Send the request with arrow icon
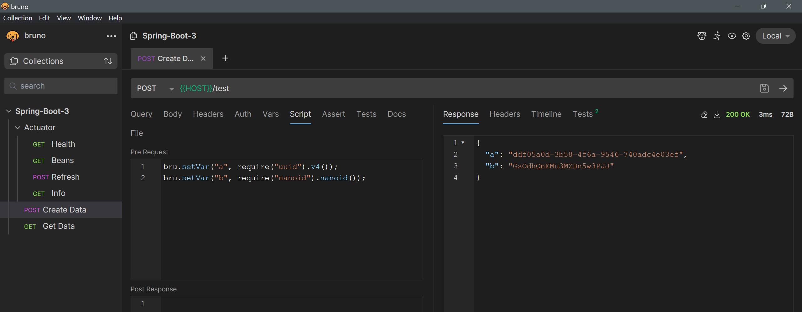The height and width of the screenshot is (312, 802). pyautogui.click(x=783, y=88)
